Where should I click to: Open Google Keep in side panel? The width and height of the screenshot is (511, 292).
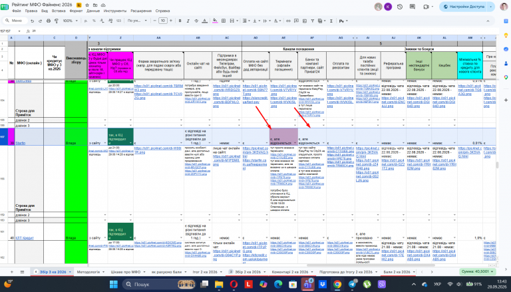click(506, 35)
